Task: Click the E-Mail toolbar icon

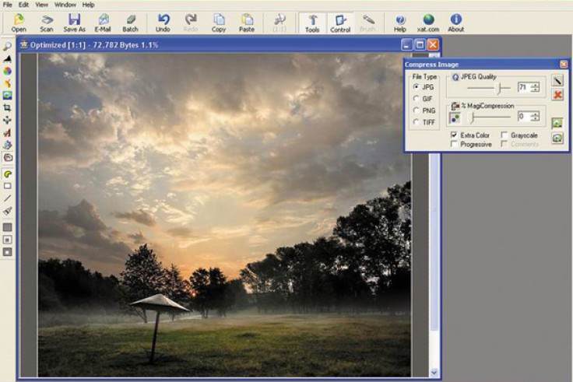Action: click(103, 20)
